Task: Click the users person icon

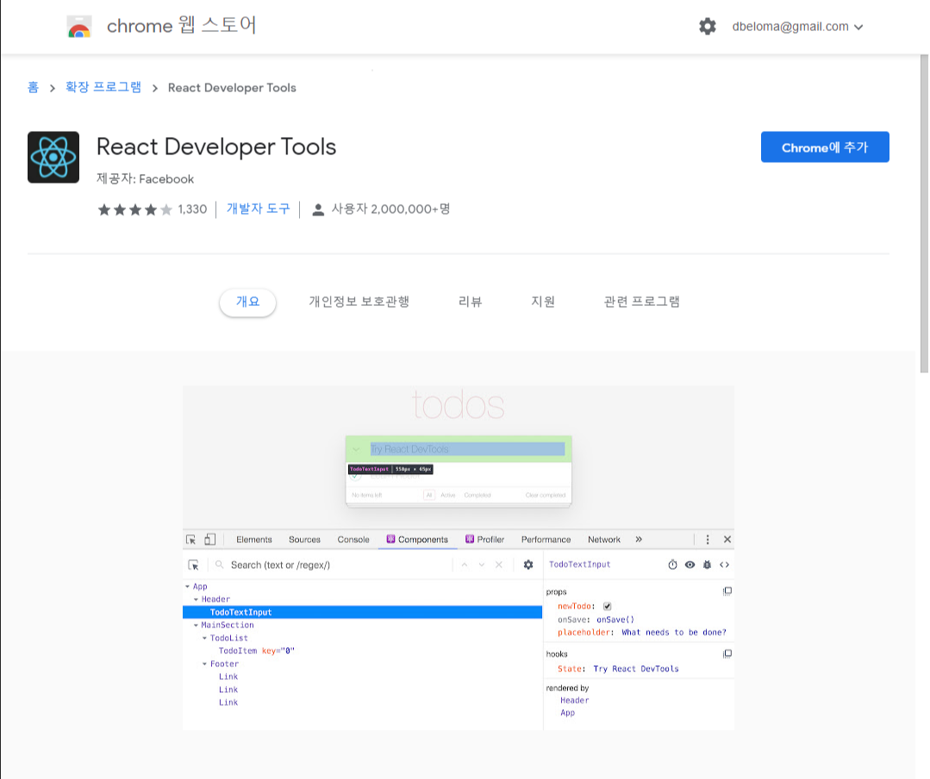Action: click(318, 209)
